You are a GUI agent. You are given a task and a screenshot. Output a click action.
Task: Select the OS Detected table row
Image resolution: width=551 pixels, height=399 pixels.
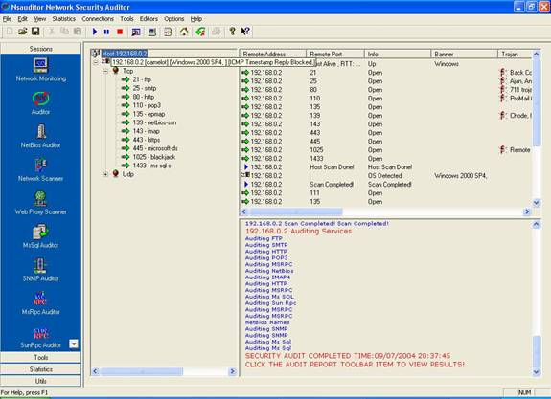click(x=386, y=176)
